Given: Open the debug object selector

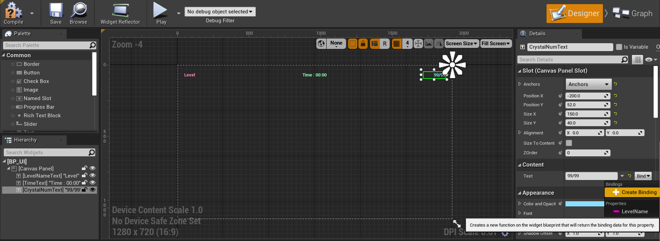Looking at the screenshot, I should click(x=220, y=12).
